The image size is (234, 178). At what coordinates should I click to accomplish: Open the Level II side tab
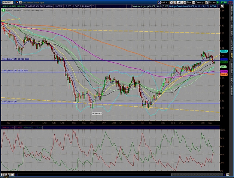pyautogui.click(x=232, y=79)
